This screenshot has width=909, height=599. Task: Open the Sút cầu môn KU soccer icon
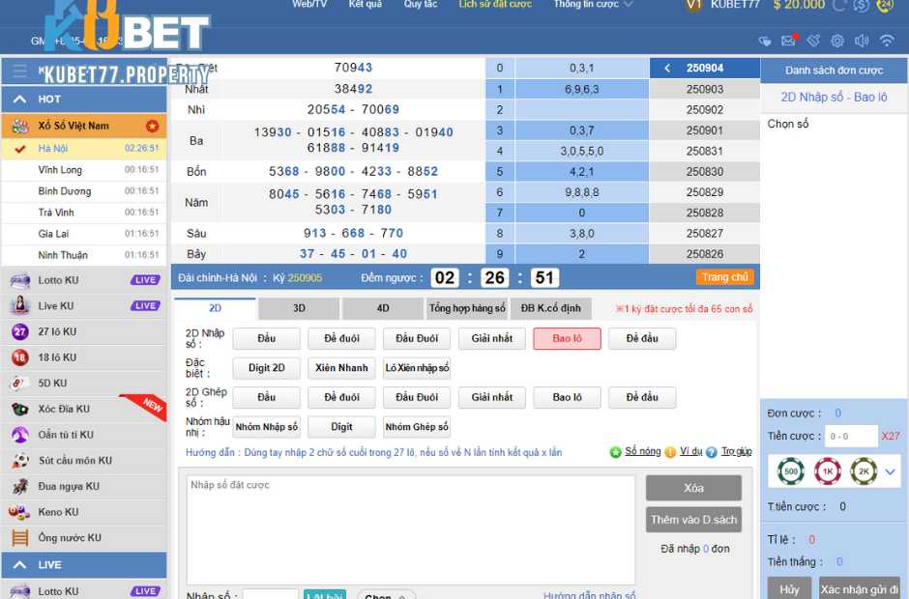click(x=19, y=461)
